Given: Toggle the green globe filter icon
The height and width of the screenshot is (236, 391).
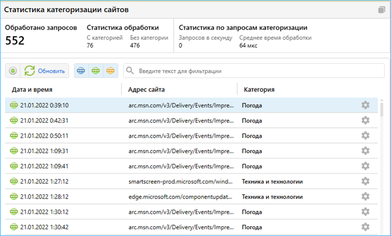Looking at the screenshot, I should click(x=96, y=71).
